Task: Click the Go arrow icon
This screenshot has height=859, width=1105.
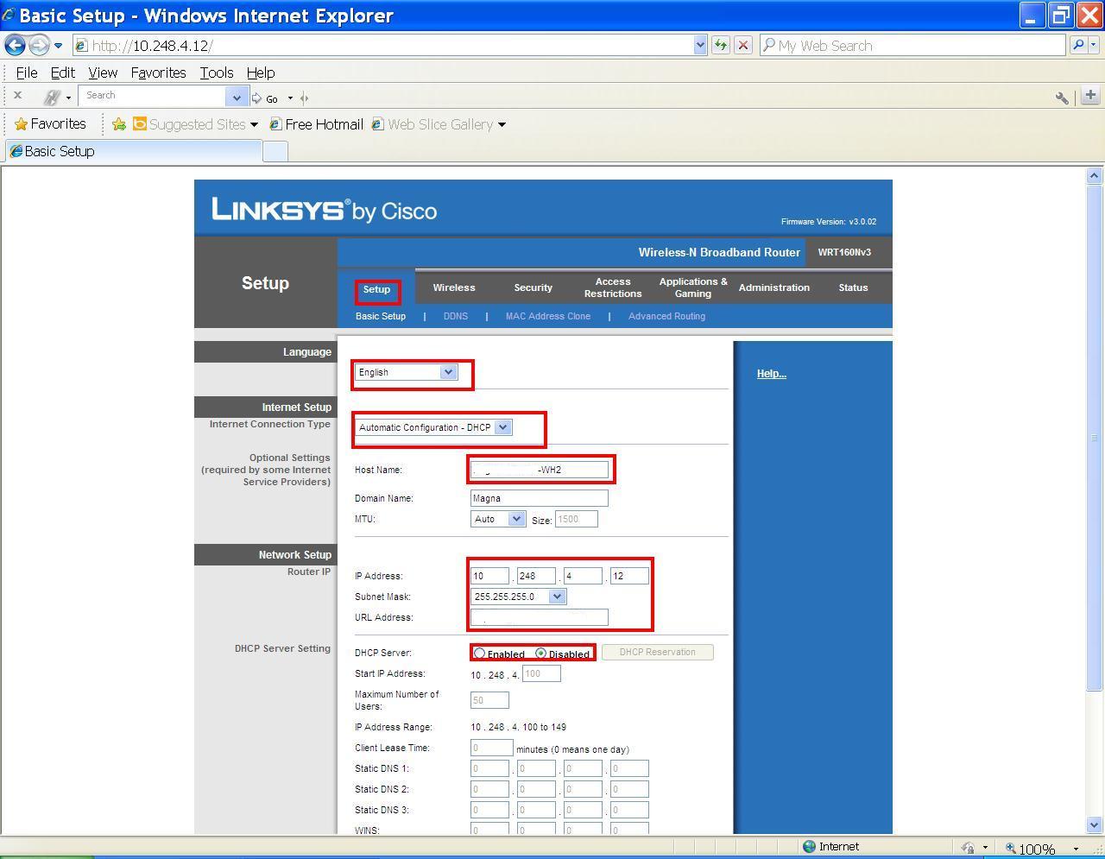Action: [256, 98]
